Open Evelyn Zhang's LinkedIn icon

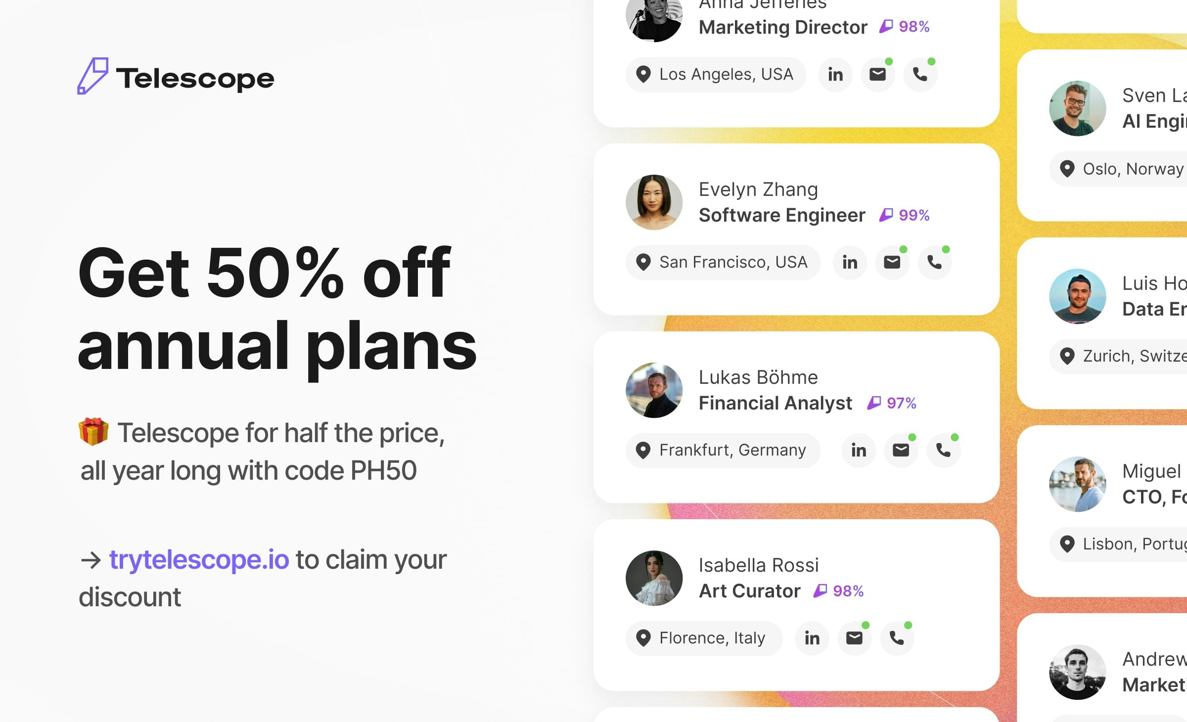click(x=850, y=262)
